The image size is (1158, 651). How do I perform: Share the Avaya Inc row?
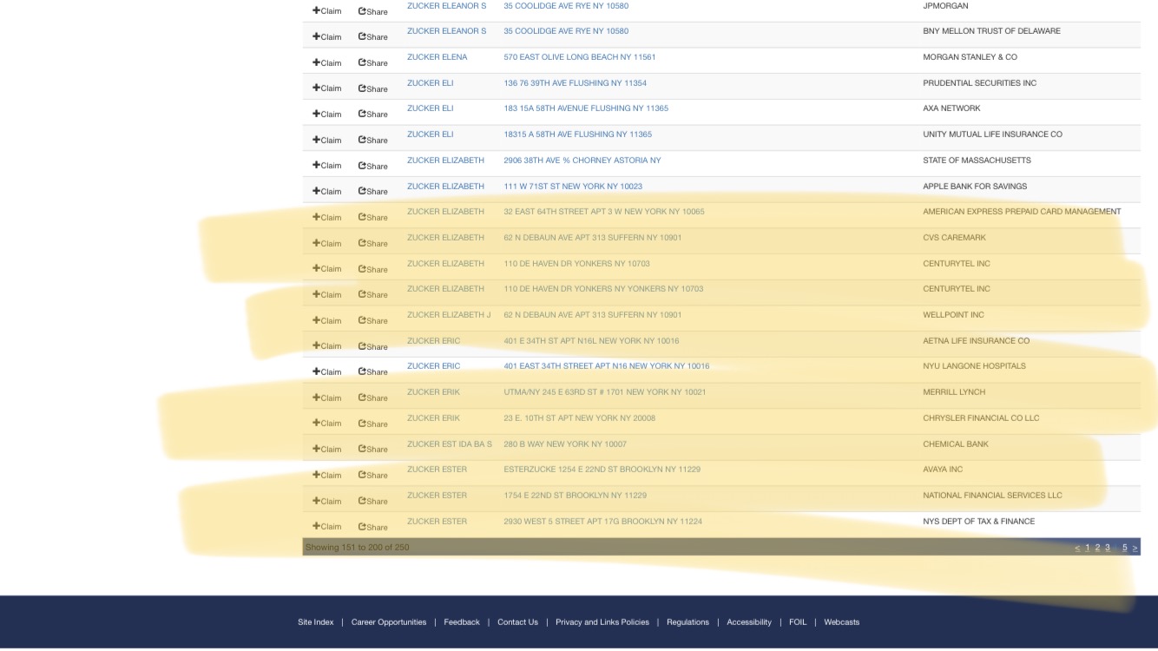(373, 475)
